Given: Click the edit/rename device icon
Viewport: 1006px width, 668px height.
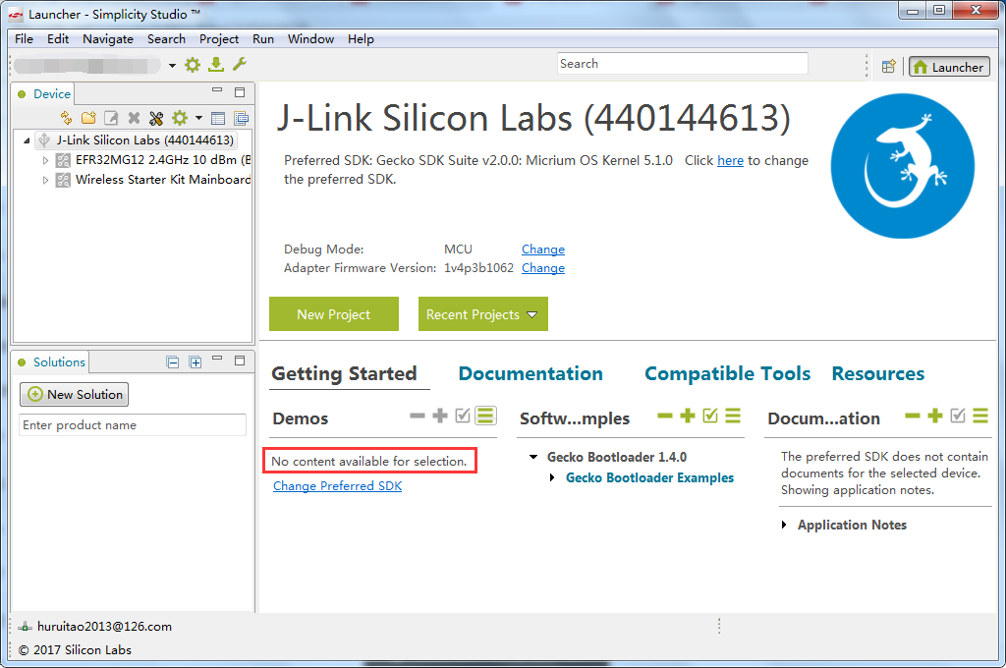Looking at the screenshot, I should tap(111, 118).
